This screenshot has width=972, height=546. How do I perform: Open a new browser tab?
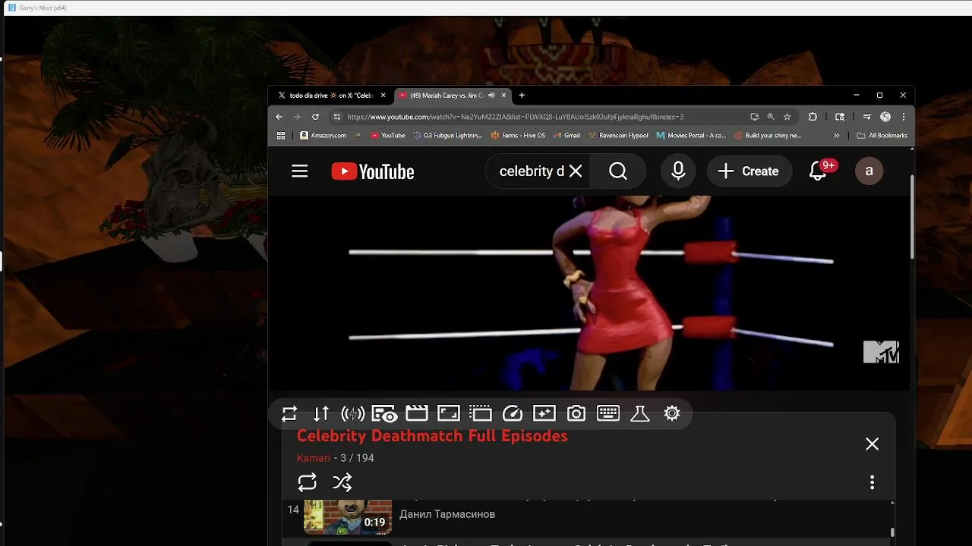(x=522, y=96)
